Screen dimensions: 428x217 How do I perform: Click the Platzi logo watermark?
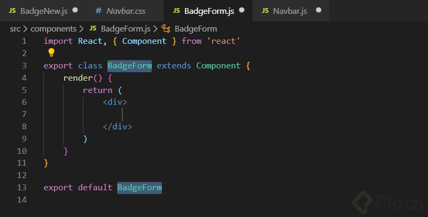tap(385, 203)
